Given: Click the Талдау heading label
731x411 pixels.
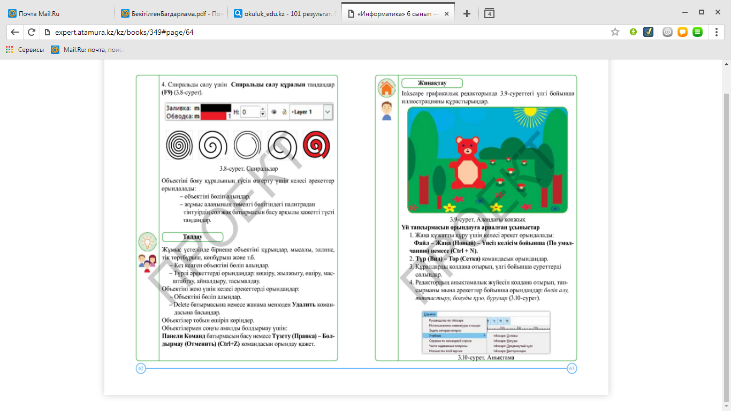Looking at the screenshot, I should click(x=192, y=237).
